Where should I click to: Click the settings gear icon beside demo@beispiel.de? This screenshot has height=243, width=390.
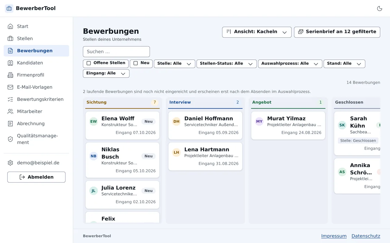(x=10, y=163)
